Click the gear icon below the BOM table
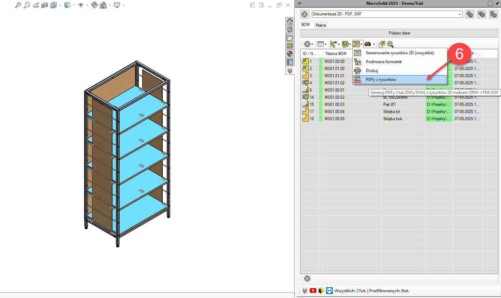501x298 pixels. [307, 279]
